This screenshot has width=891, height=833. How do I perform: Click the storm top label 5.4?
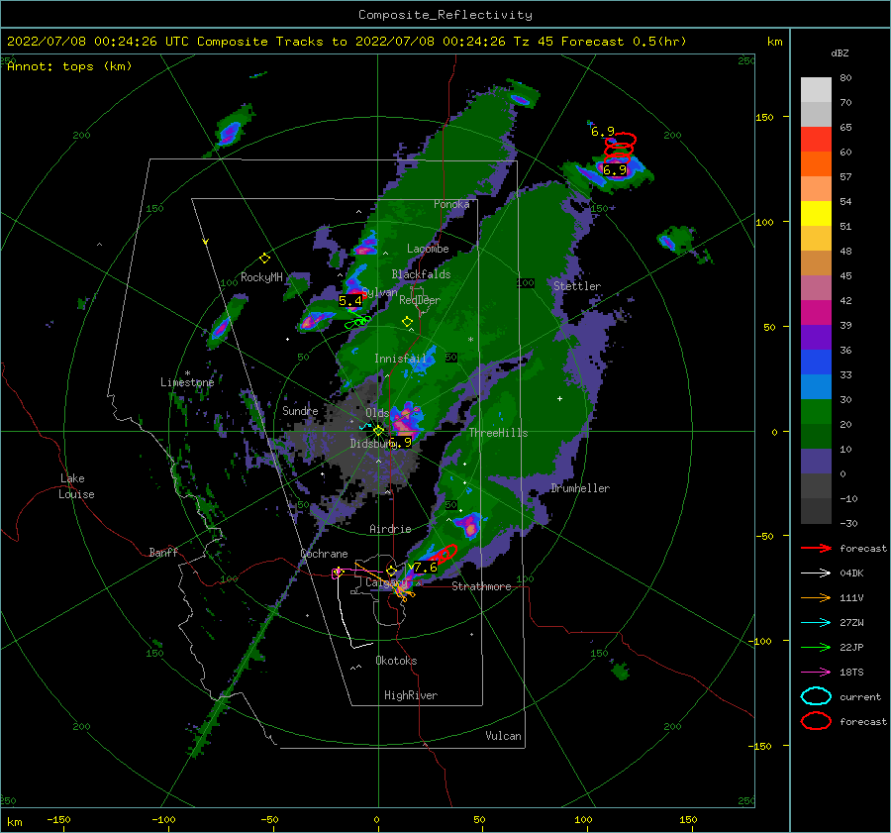pyautogui.click(x=350, y=301)
